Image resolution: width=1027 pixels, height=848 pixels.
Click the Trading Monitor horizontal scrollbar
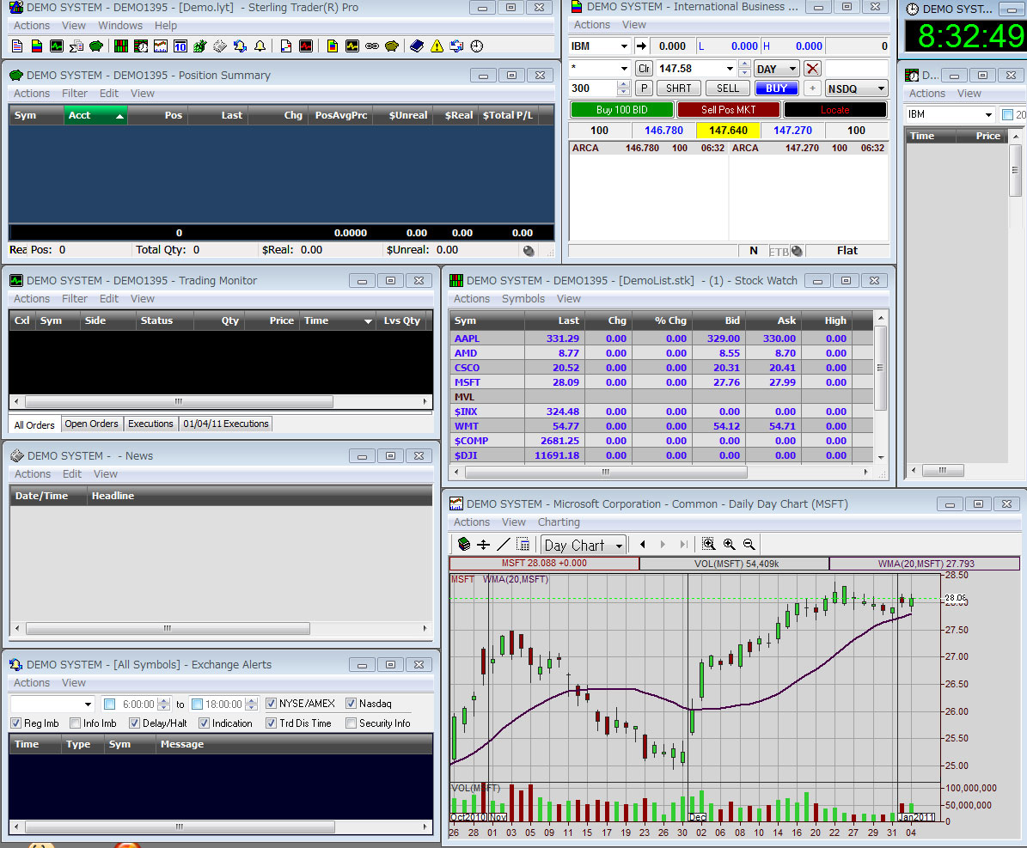click(x=220, y=401)
